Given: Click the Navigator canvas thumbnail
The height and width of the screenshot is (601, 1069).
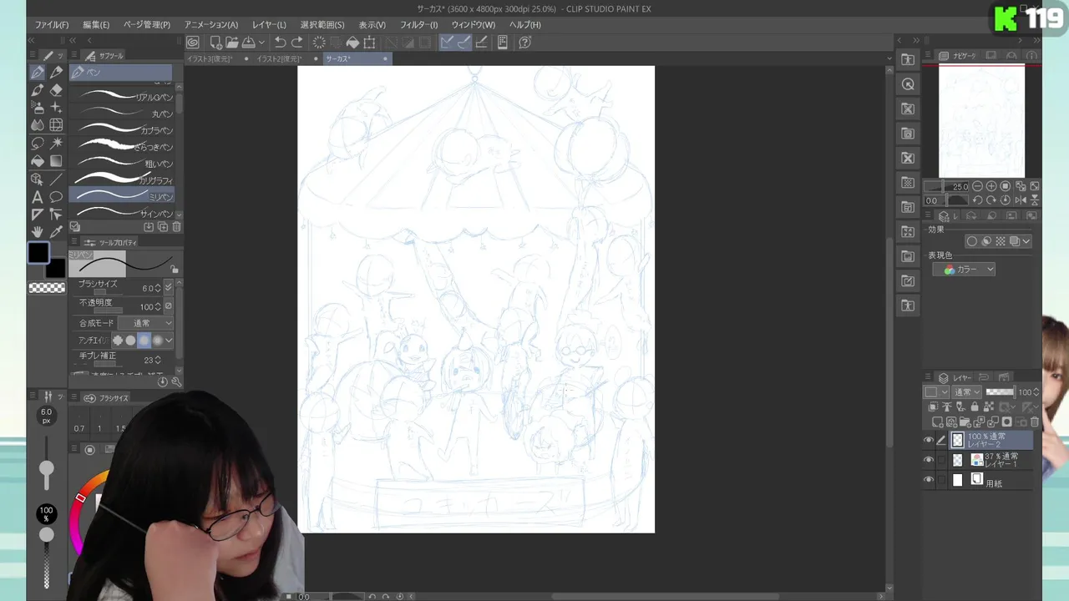Looking at the screenshot, I should point(981,122).
